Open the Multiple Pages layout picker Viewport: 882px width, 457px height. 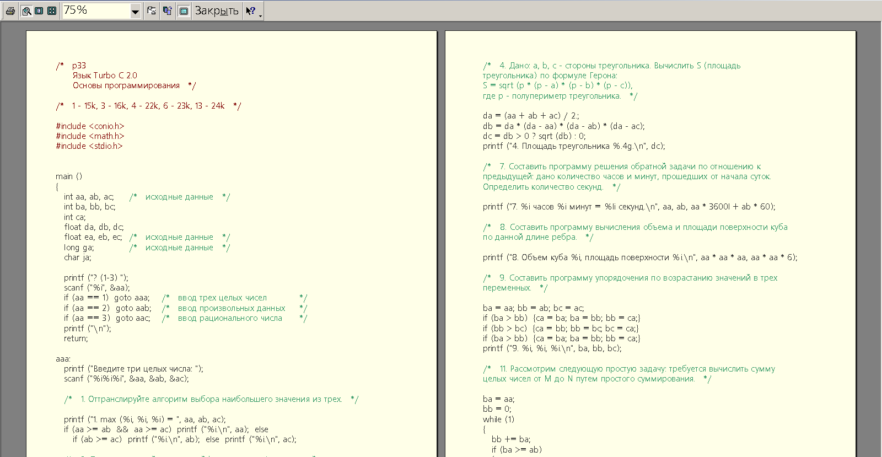pyautogui.click(x=52, y=10)
